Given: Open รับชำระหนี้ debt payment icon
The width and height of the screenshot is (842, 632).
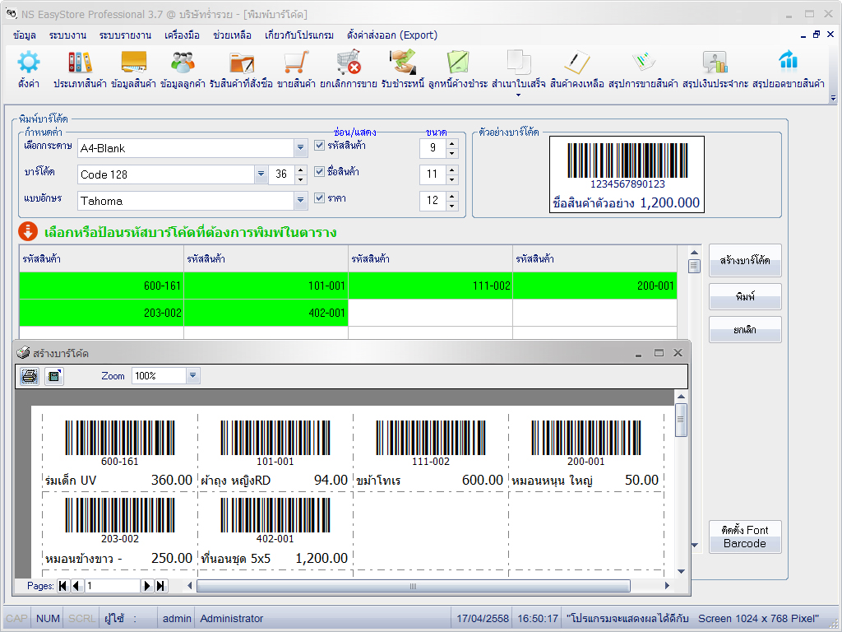Looking at the screenshot, I should pos(403,63).
